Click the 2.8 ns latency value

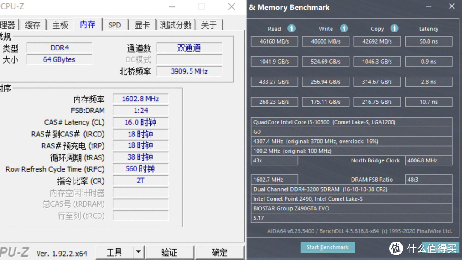[428, 82]
